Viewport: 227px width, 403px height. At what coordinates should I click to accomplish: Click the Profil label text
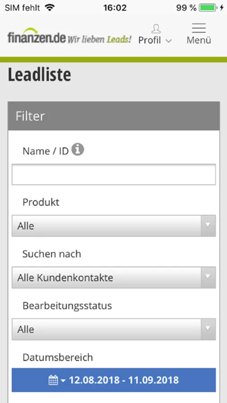click(x=150, y=40)
